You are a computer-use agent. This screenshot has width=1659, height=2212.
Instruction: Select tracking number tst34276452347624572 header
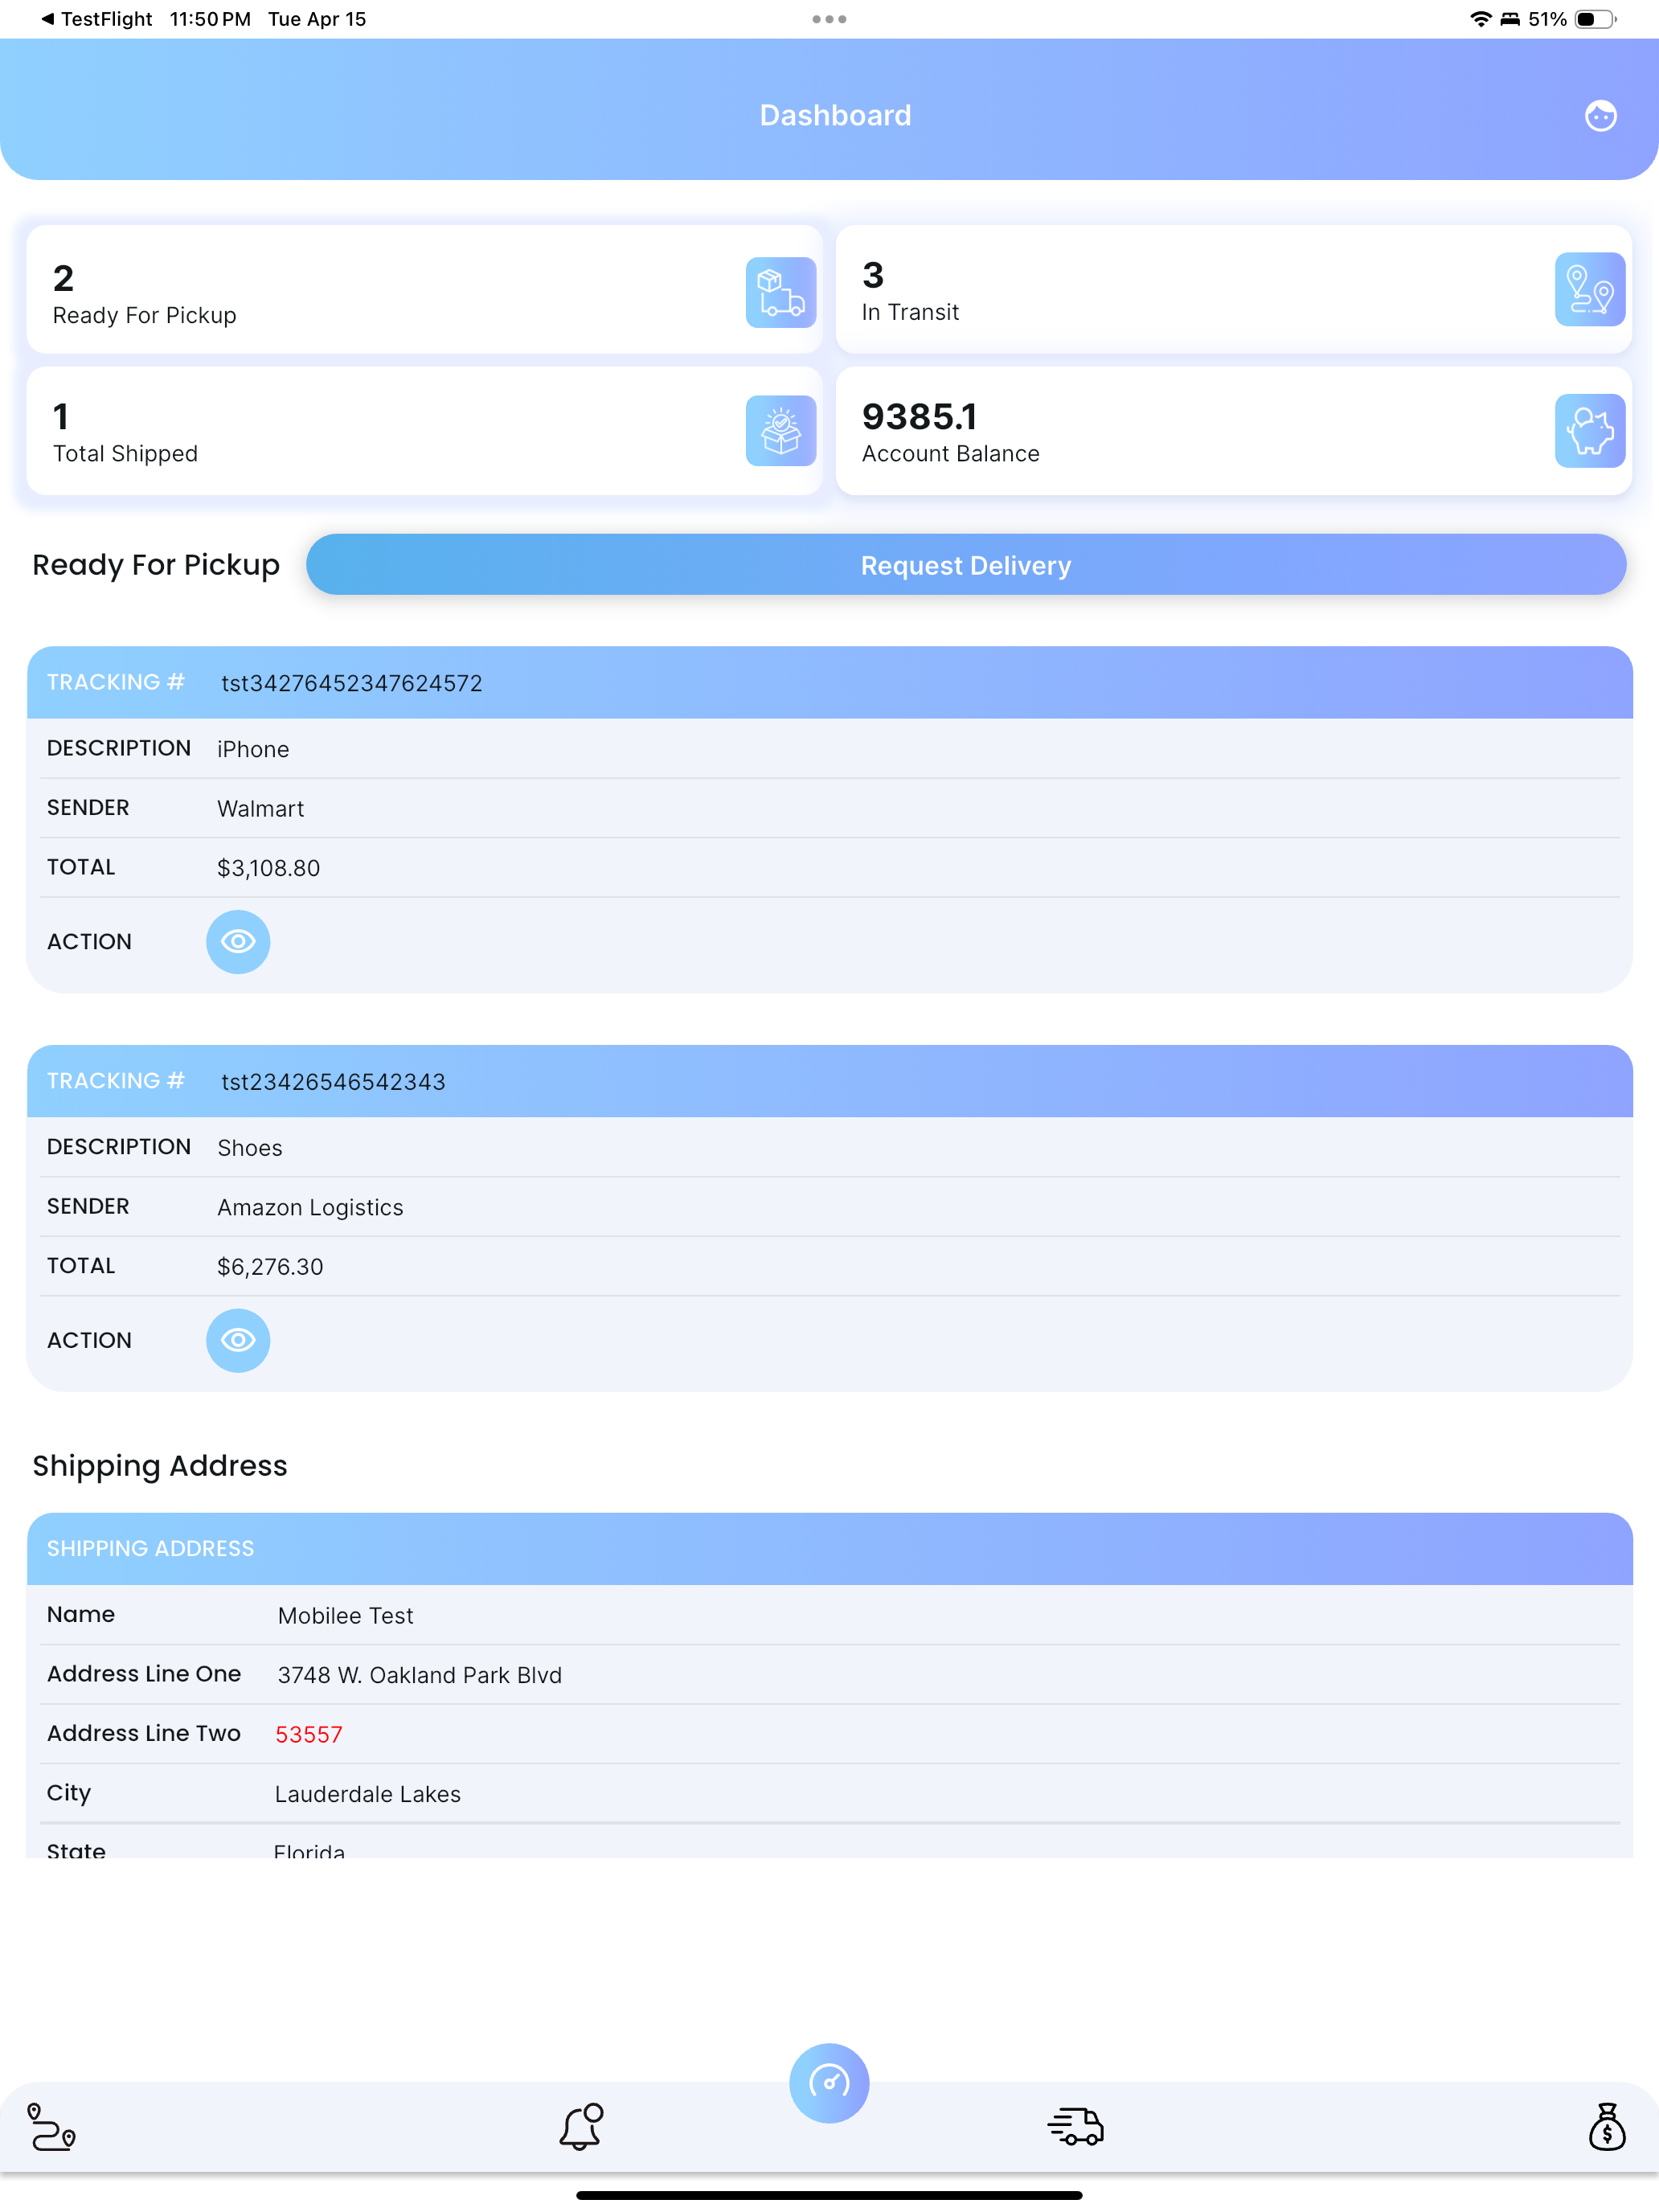point(829,682)
